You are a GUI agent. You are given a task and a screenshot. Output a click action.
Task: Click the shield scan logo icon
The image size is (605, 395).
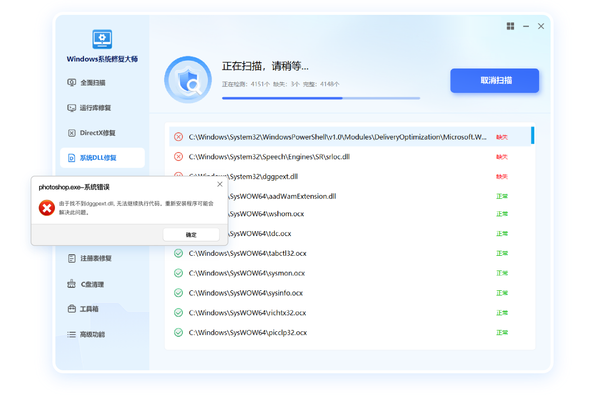tap(188, 80)
